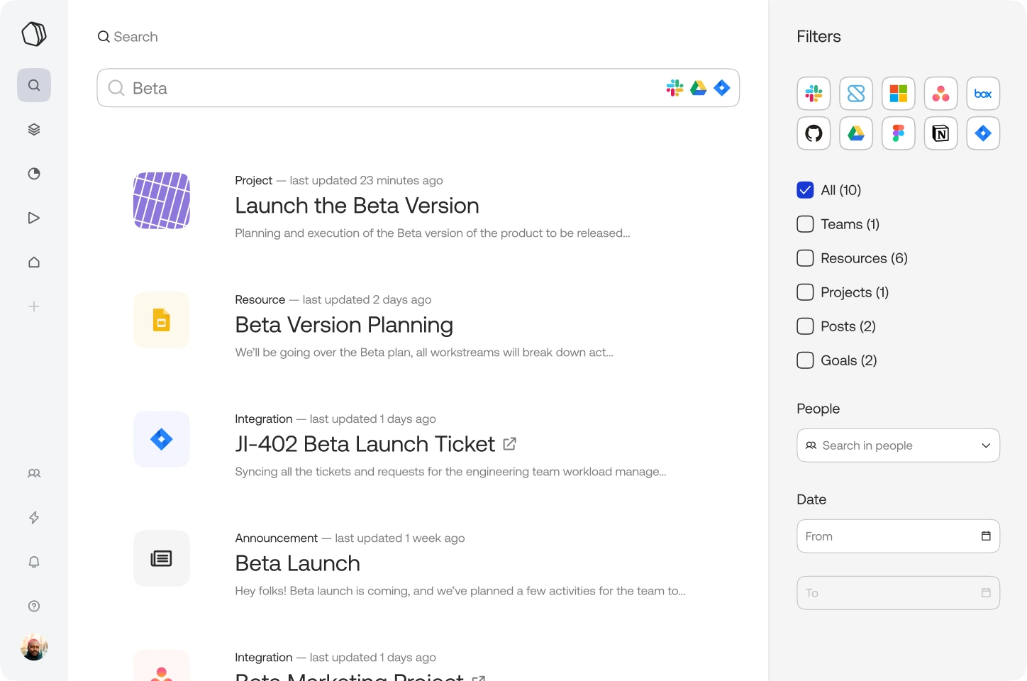Check the Goals (2) checkbox
Image resolution: width=1027 pixels, height=681 pixels.
click(805, 360)
